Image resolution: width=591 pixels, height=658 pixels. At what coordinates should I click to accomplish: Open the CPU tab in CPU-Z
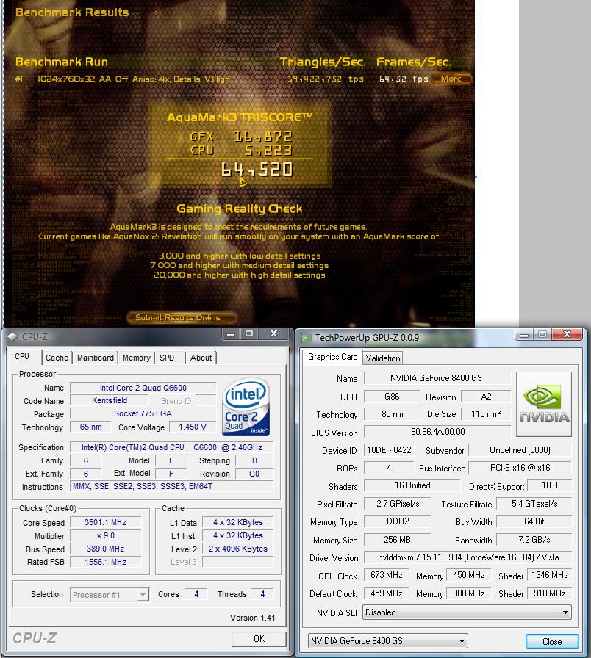[x=22, y=357]
